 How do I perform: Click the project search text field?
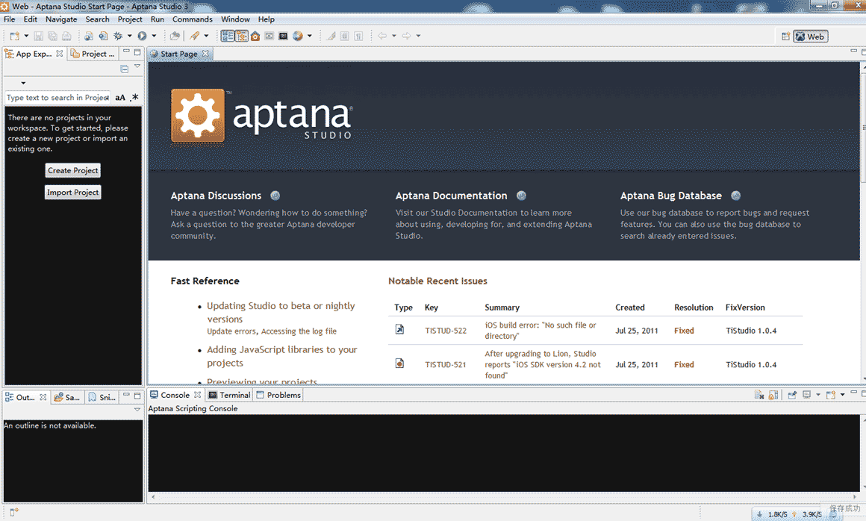57,98
